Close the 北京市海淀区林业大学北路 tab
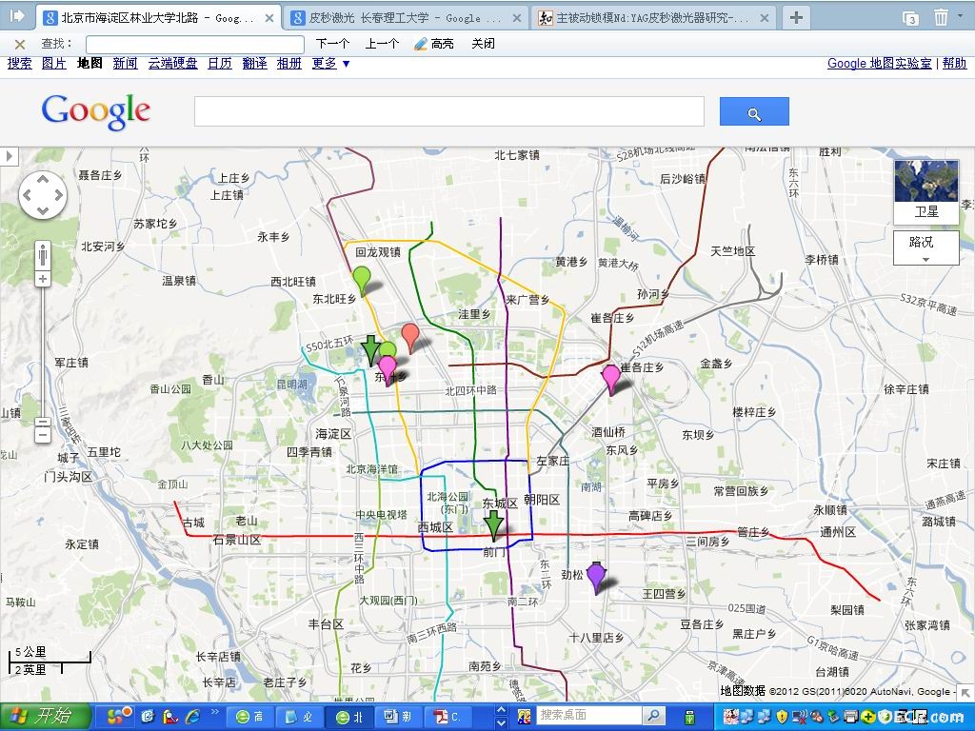975x731 pixels. click(269, 19)
